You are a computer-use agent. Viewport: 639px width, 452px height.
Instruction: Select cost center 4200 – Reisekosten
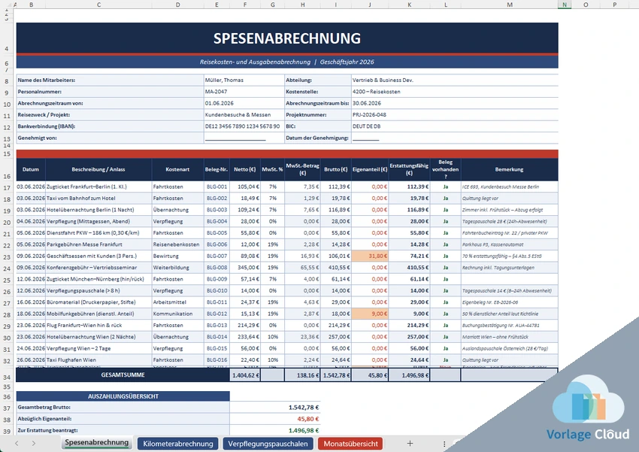tap(454, 92)
